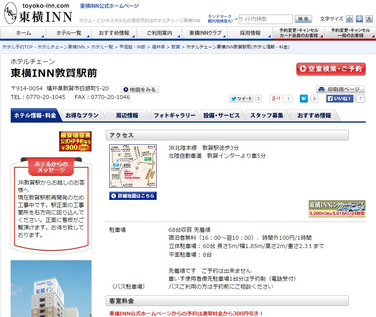This screenshot has width=376, height=317.
Task: Click the FAX：0770-20-1046 text
Action: coord(103,97)
